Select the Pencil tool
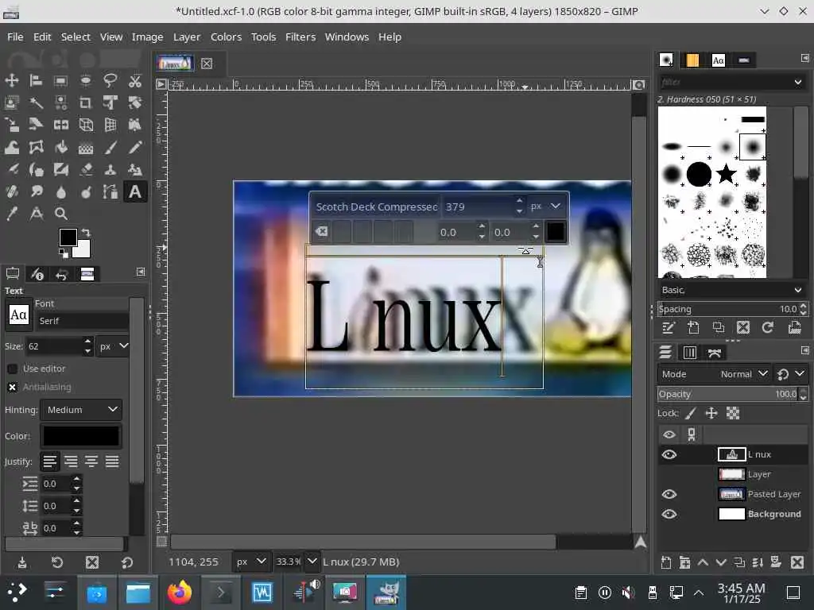This screenshot has width=814, height=610. (135, 147)
